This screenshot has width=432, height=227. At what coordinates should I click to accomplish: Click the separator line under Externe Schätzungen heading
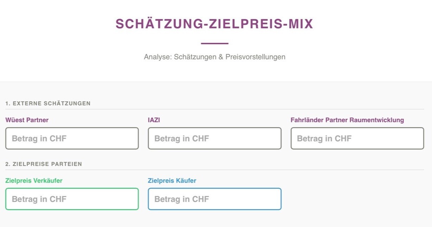click(214, 109)
